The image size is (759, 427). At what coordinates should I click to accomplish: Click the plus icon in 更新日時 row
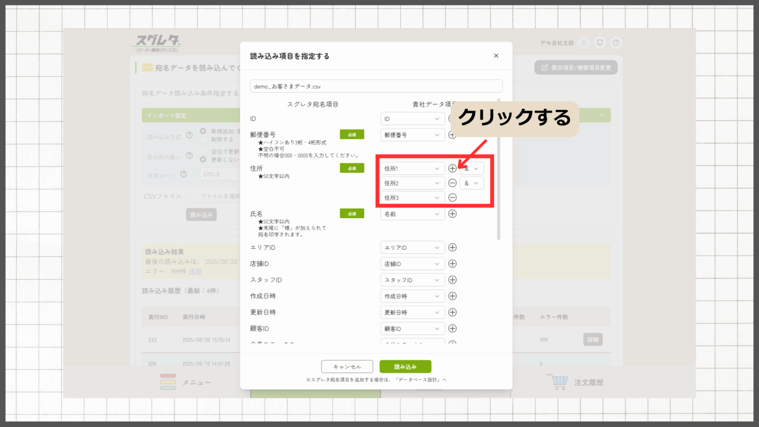coord(453,312)
